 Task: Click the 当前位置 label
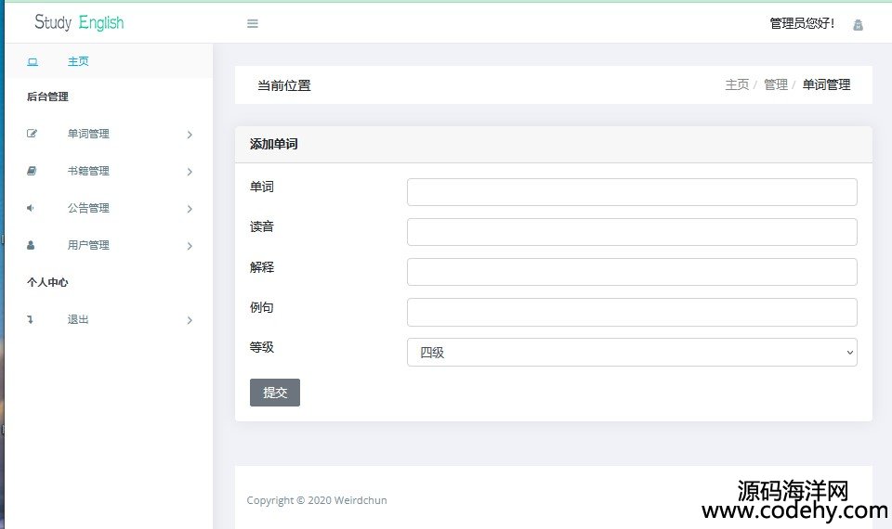(284, 85)
